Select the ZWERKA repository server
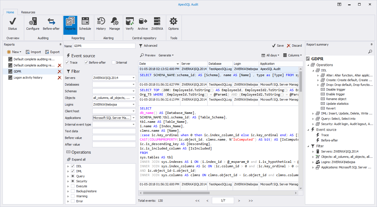 tap(157, 24)
